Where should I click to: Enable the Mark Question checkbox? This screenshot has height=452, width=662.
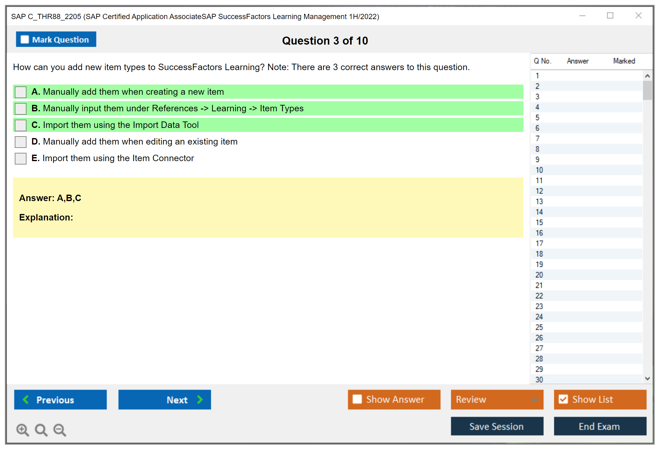click(25, 40)
